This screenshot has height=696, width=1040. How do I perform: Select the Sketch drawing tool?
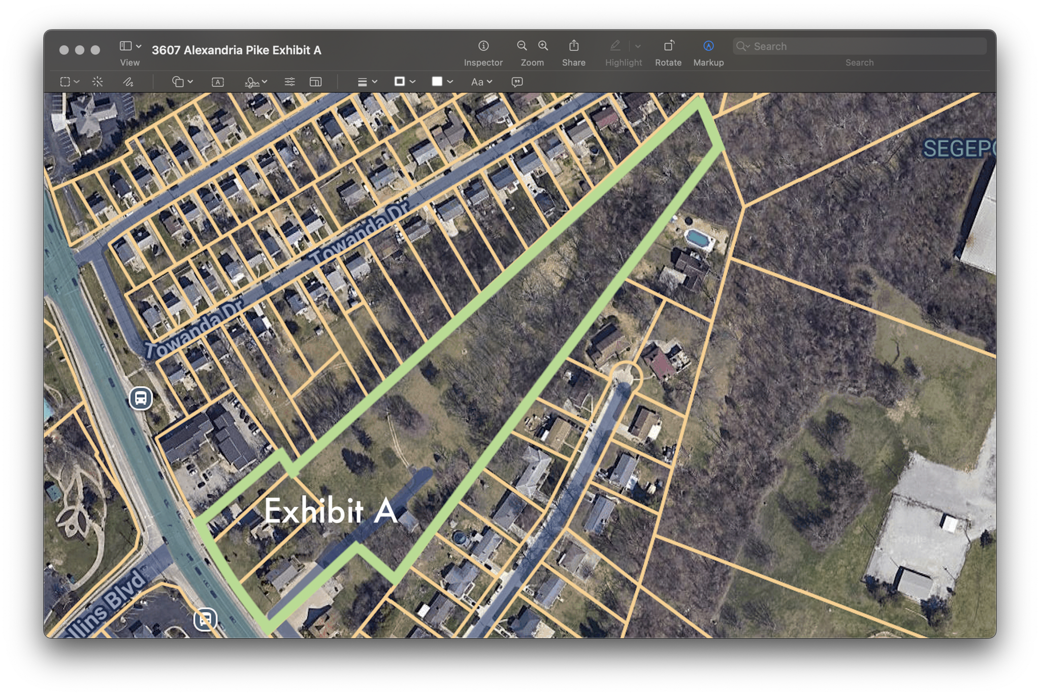coord(128,82)
